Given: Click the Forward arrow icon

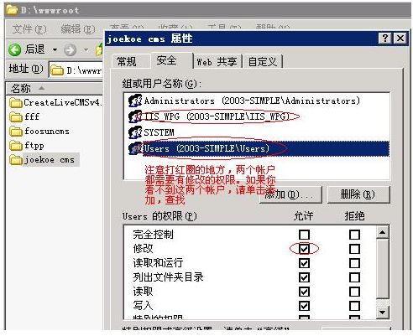Looking at the screenshot, I should [x=70, y=50].
